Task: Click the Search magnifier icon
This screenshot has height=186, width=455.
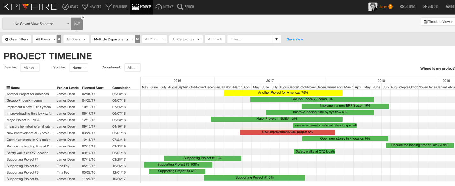Action: pos(180,7)
